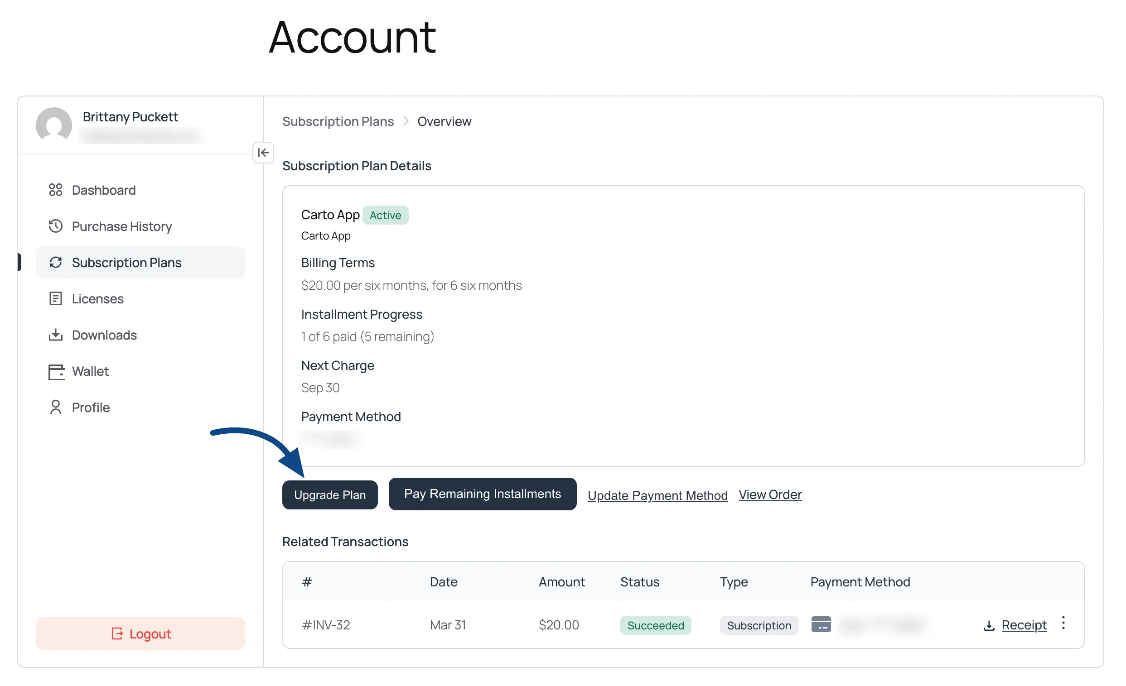Download the Receipt for INV-32

(x=1024, y=625)
